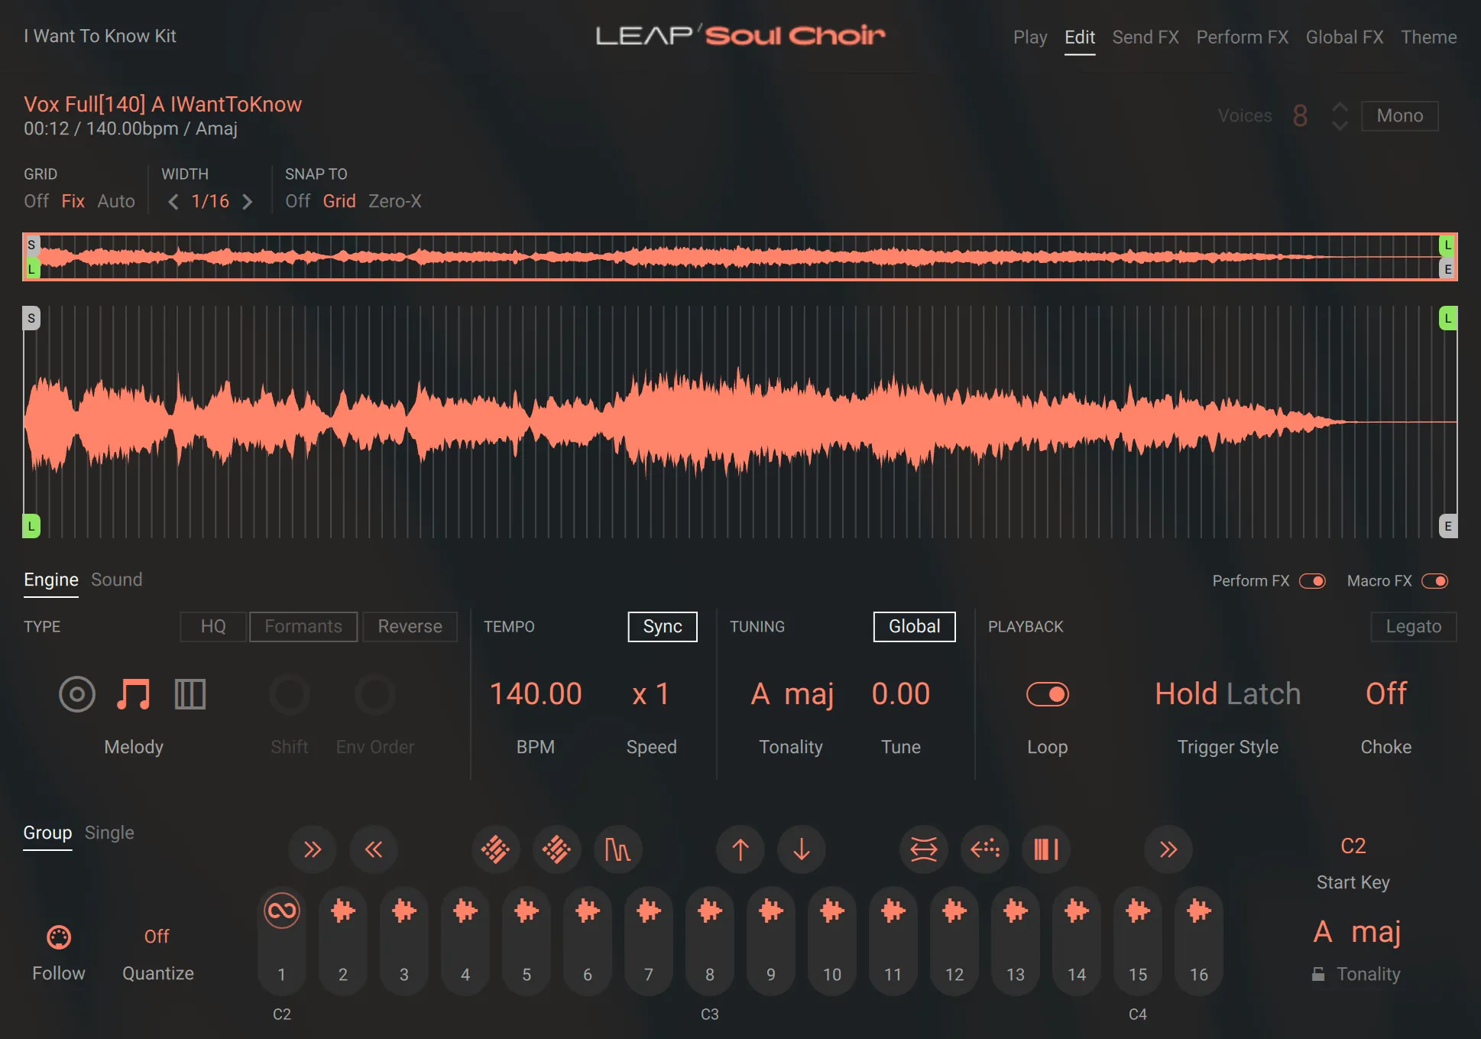
Task: Increase Voices with the up stepper arrow
Action: [x=1339, y=107]
